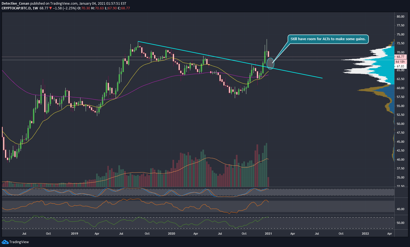
Task: Click the 2022 time axis label
Action: coord(365,234)
